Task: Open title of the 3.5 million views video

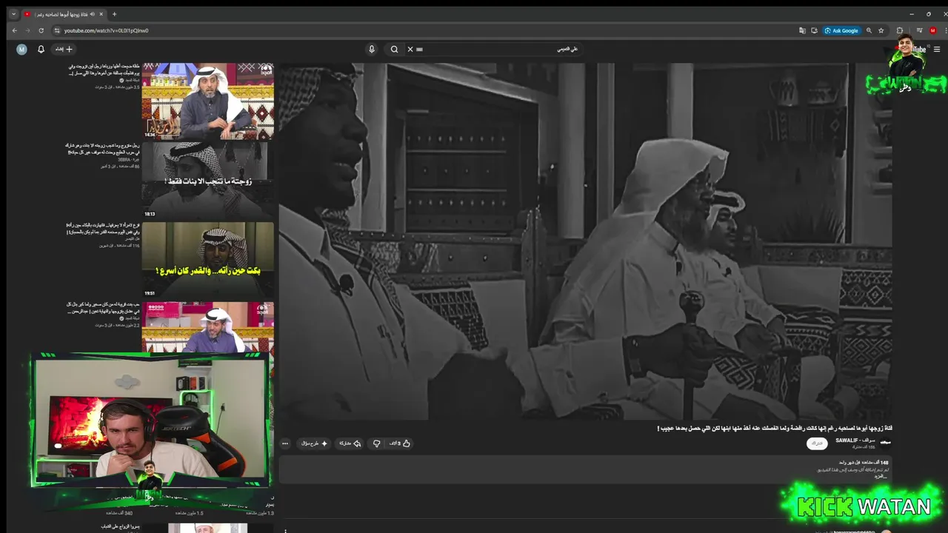Action: coord(104,70)
